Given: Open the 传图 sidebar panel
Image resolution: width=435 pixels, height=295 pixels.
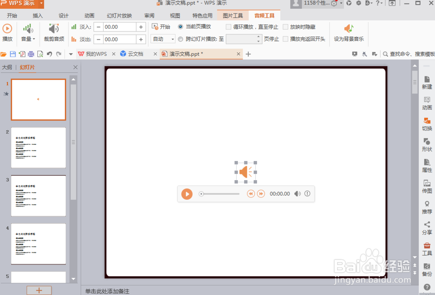Looking at the screenshot, I should coord(427,187).
